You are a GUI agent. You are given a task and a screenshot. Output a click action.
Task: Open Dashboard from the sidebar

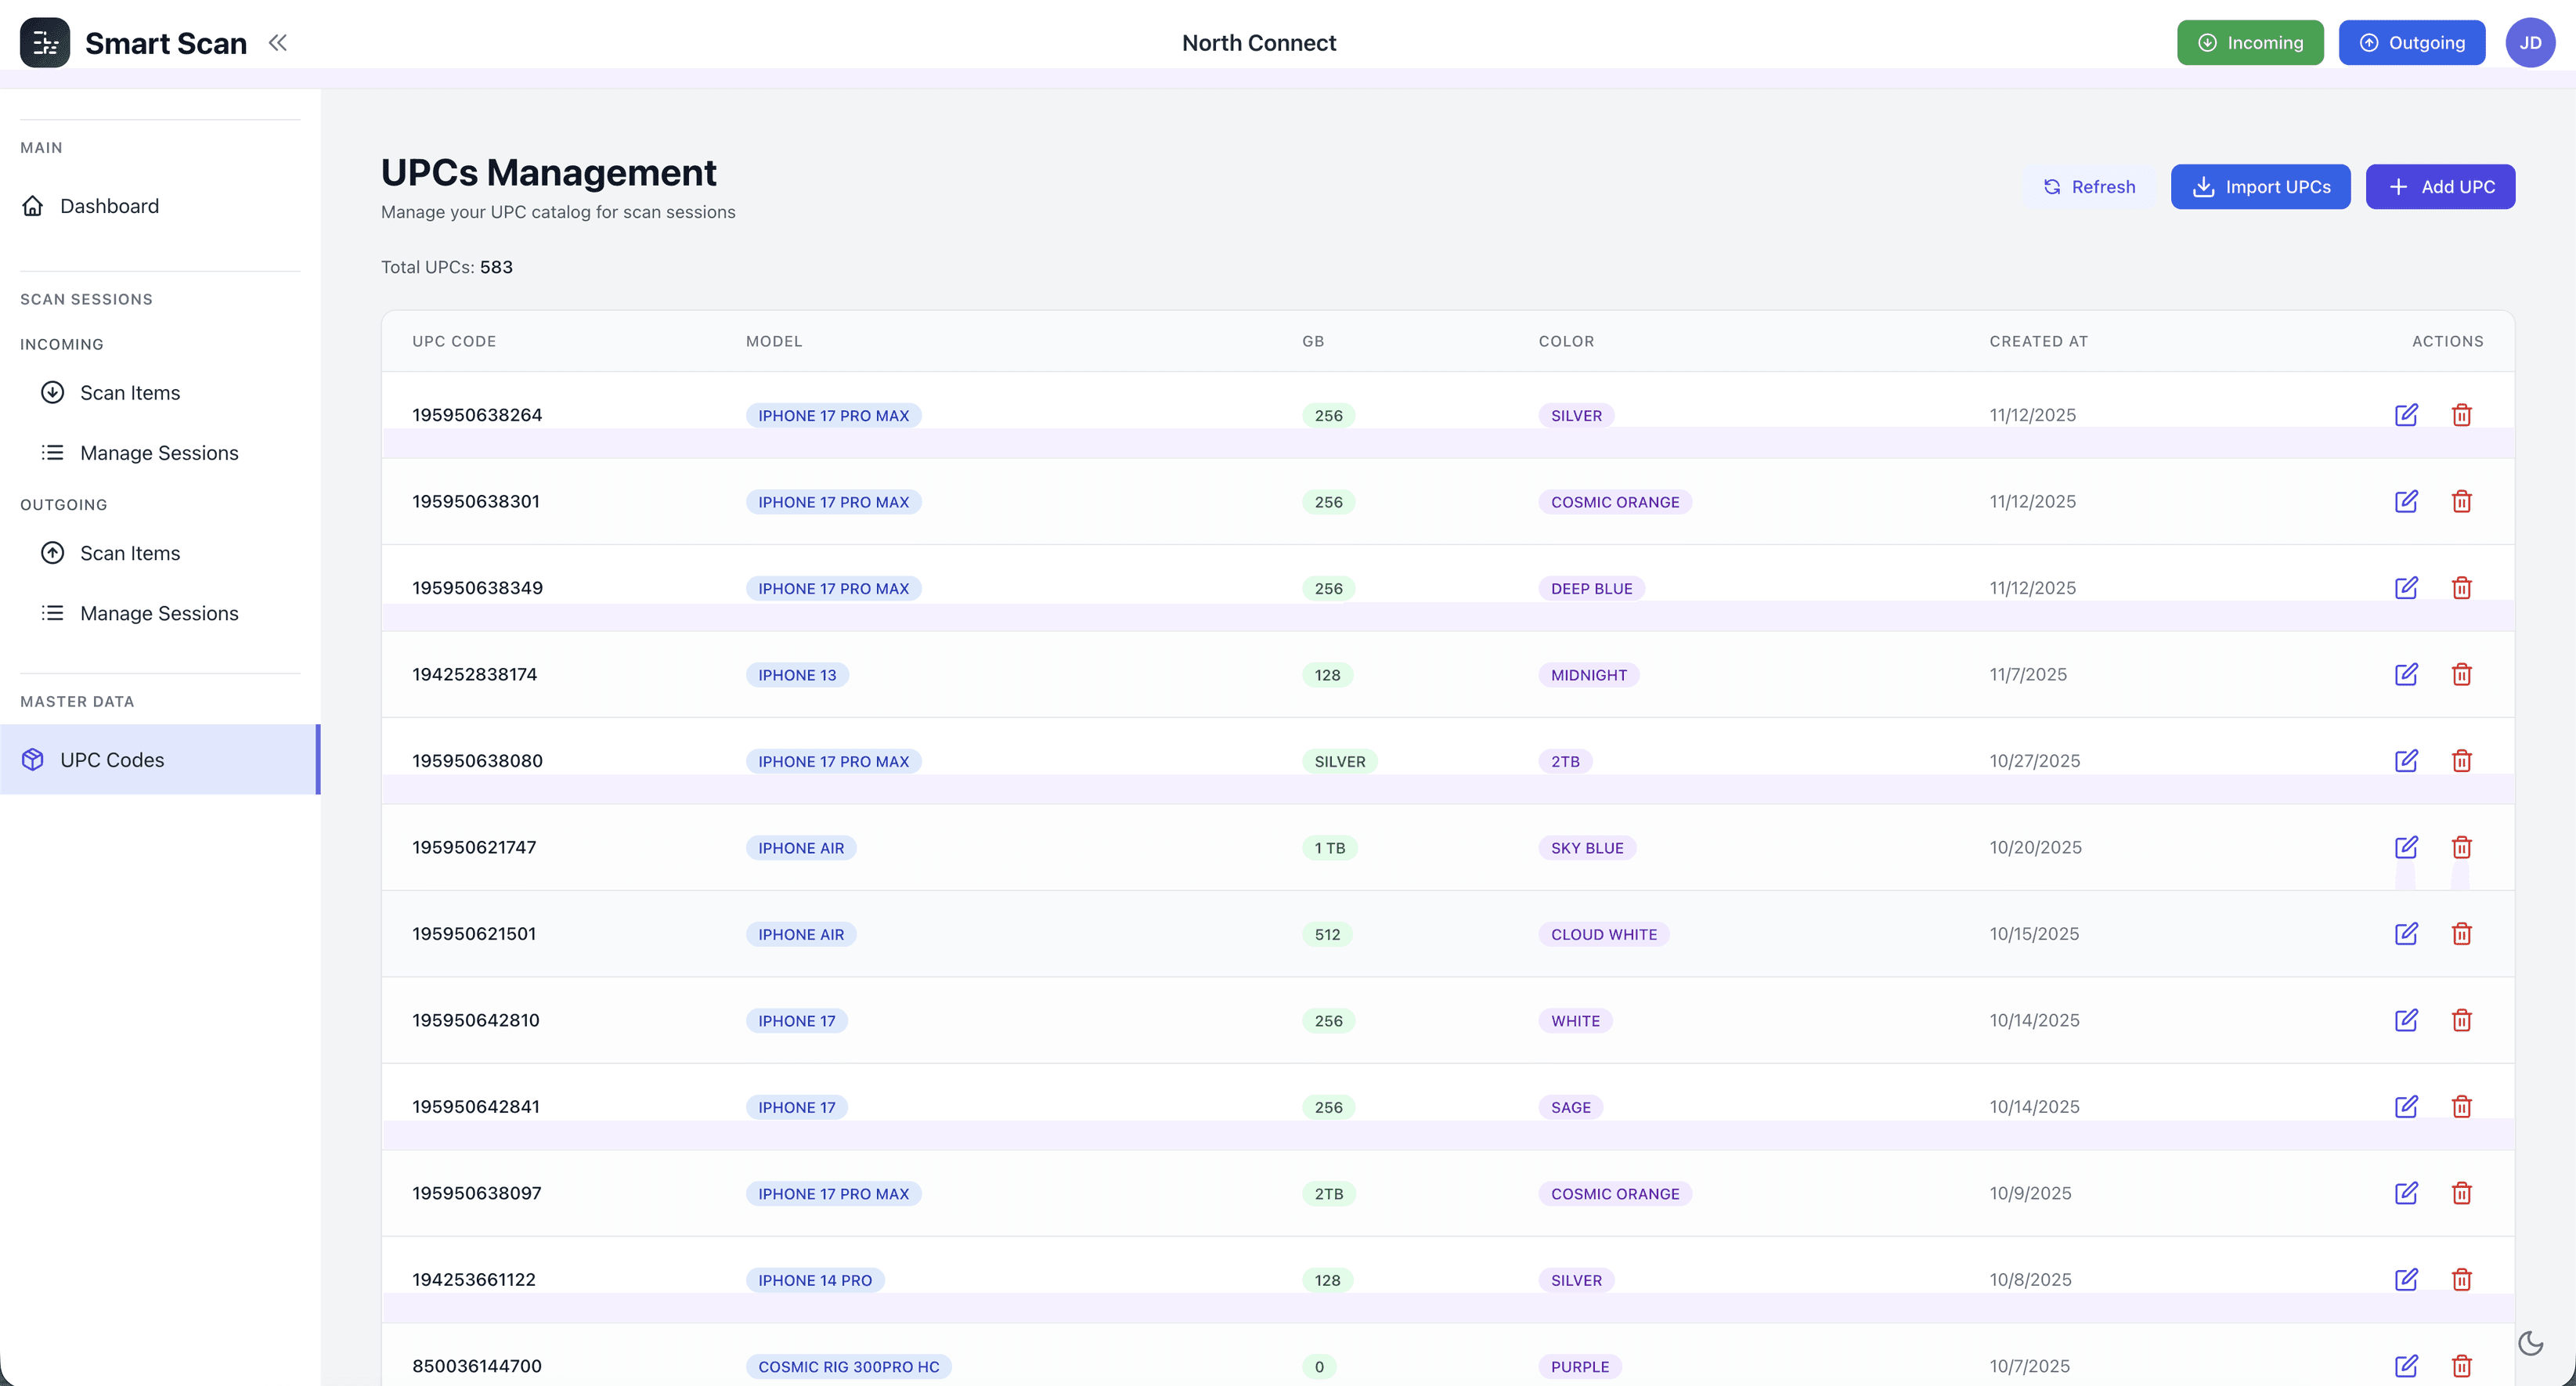pos(109,206)
